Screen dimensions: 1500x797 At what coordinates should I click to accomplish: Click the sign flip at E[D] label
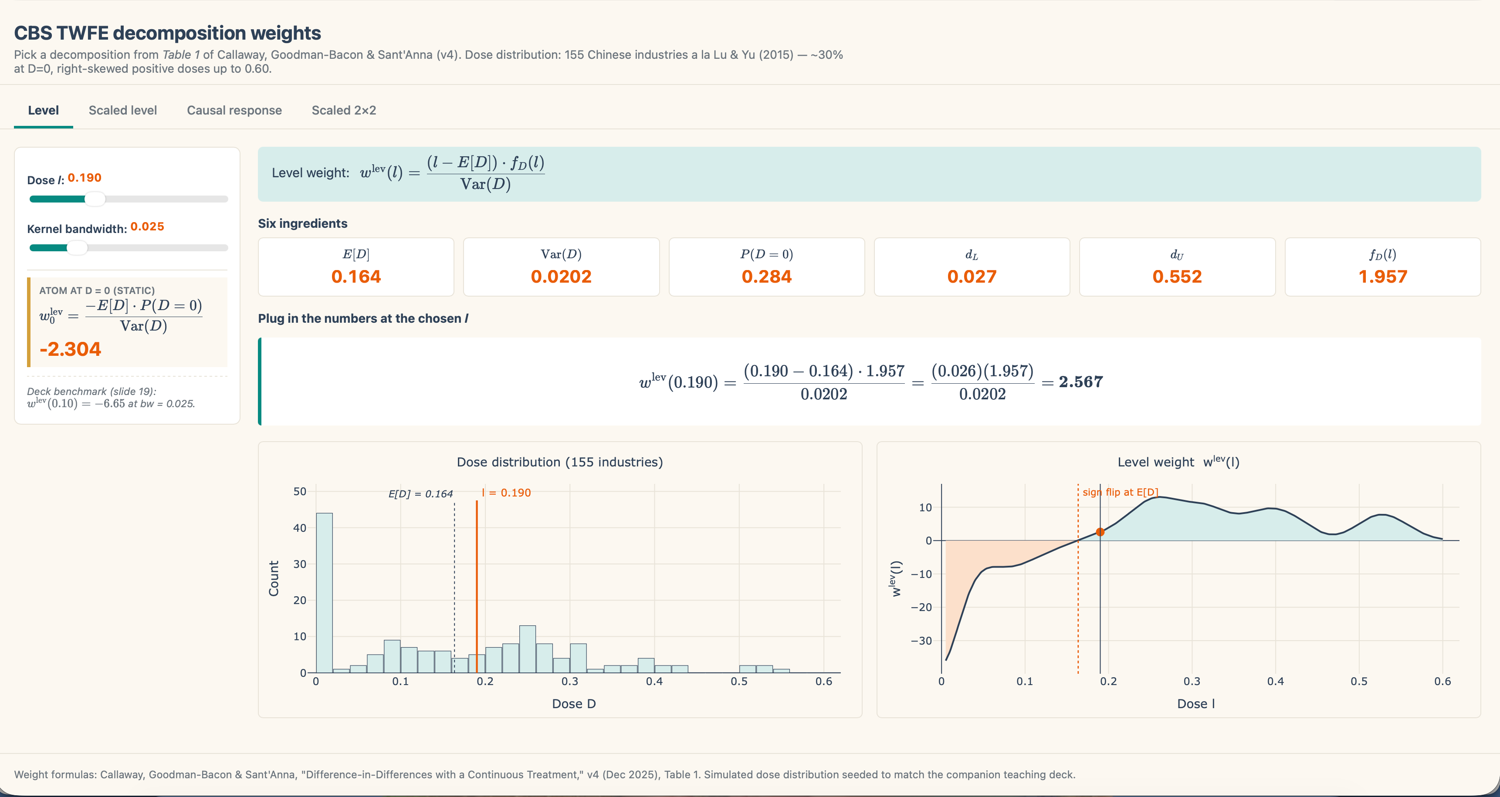coord(1120,493)
